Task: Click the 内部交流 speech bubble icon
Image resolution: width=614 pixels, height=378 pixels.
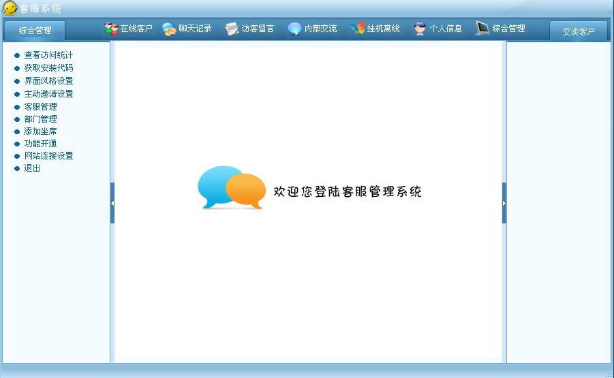Action: coord(294,29)
